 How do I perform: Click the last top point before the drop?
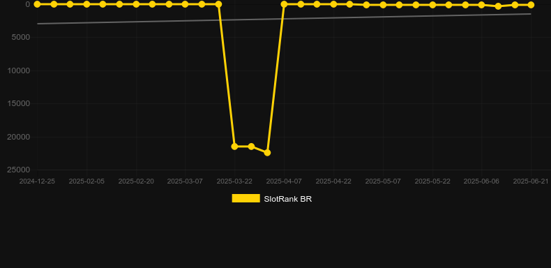coord(218,4)
